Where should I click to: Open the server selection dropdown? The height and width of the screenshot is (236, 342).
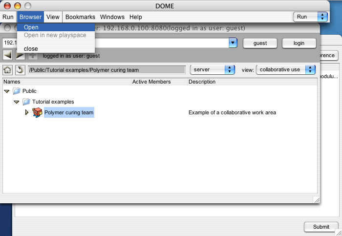coord(212,70)
